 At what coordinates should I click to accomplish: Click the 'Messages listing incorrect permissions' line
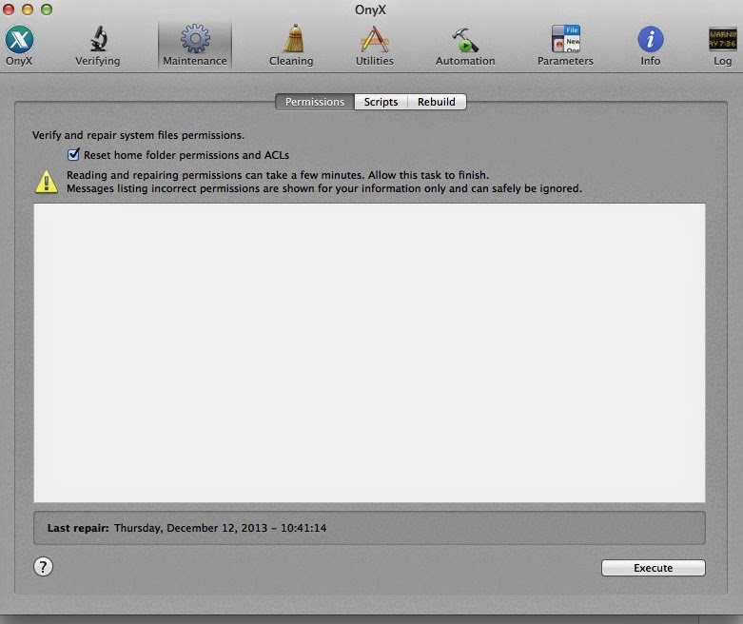coord(324,188)
